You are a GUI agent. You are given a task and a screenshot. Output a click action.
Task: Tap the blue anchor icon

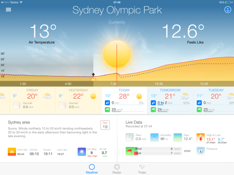(x=227, y=10)
